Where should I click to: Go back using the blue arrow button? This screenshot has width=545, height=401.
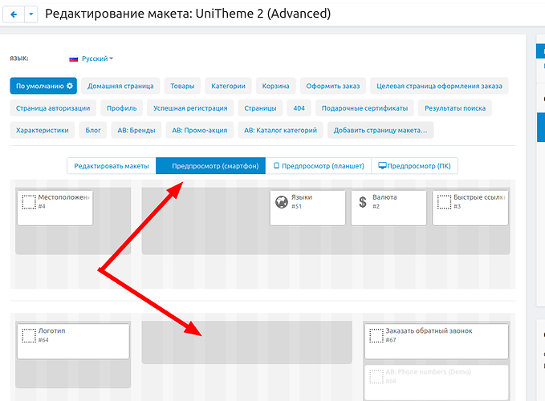tap(14, 14)
